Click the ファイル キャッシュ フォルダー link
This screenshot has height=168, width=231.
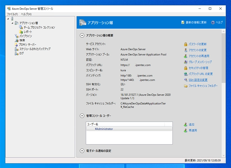pyautogui.click(x=203, y=86)
